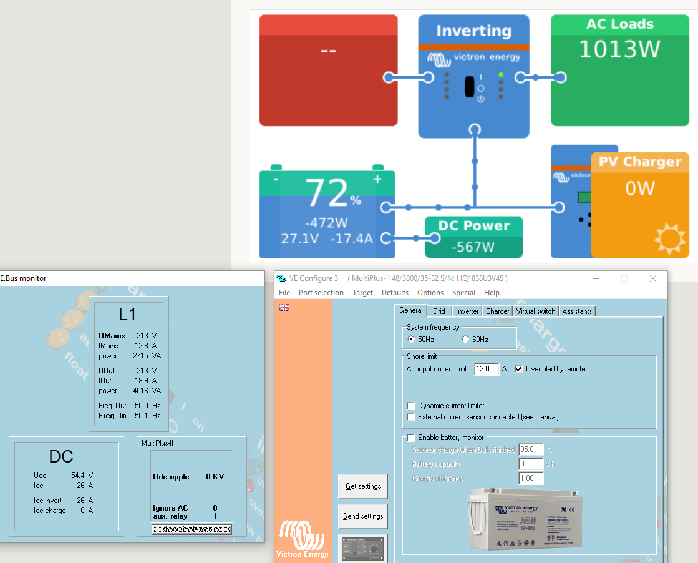Open the PV Charger 0W tile

tap(640, 205)
